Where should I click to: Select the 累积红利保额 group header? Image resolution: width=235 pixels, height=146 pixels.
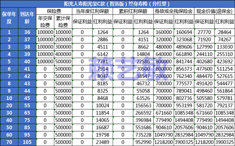133,11
